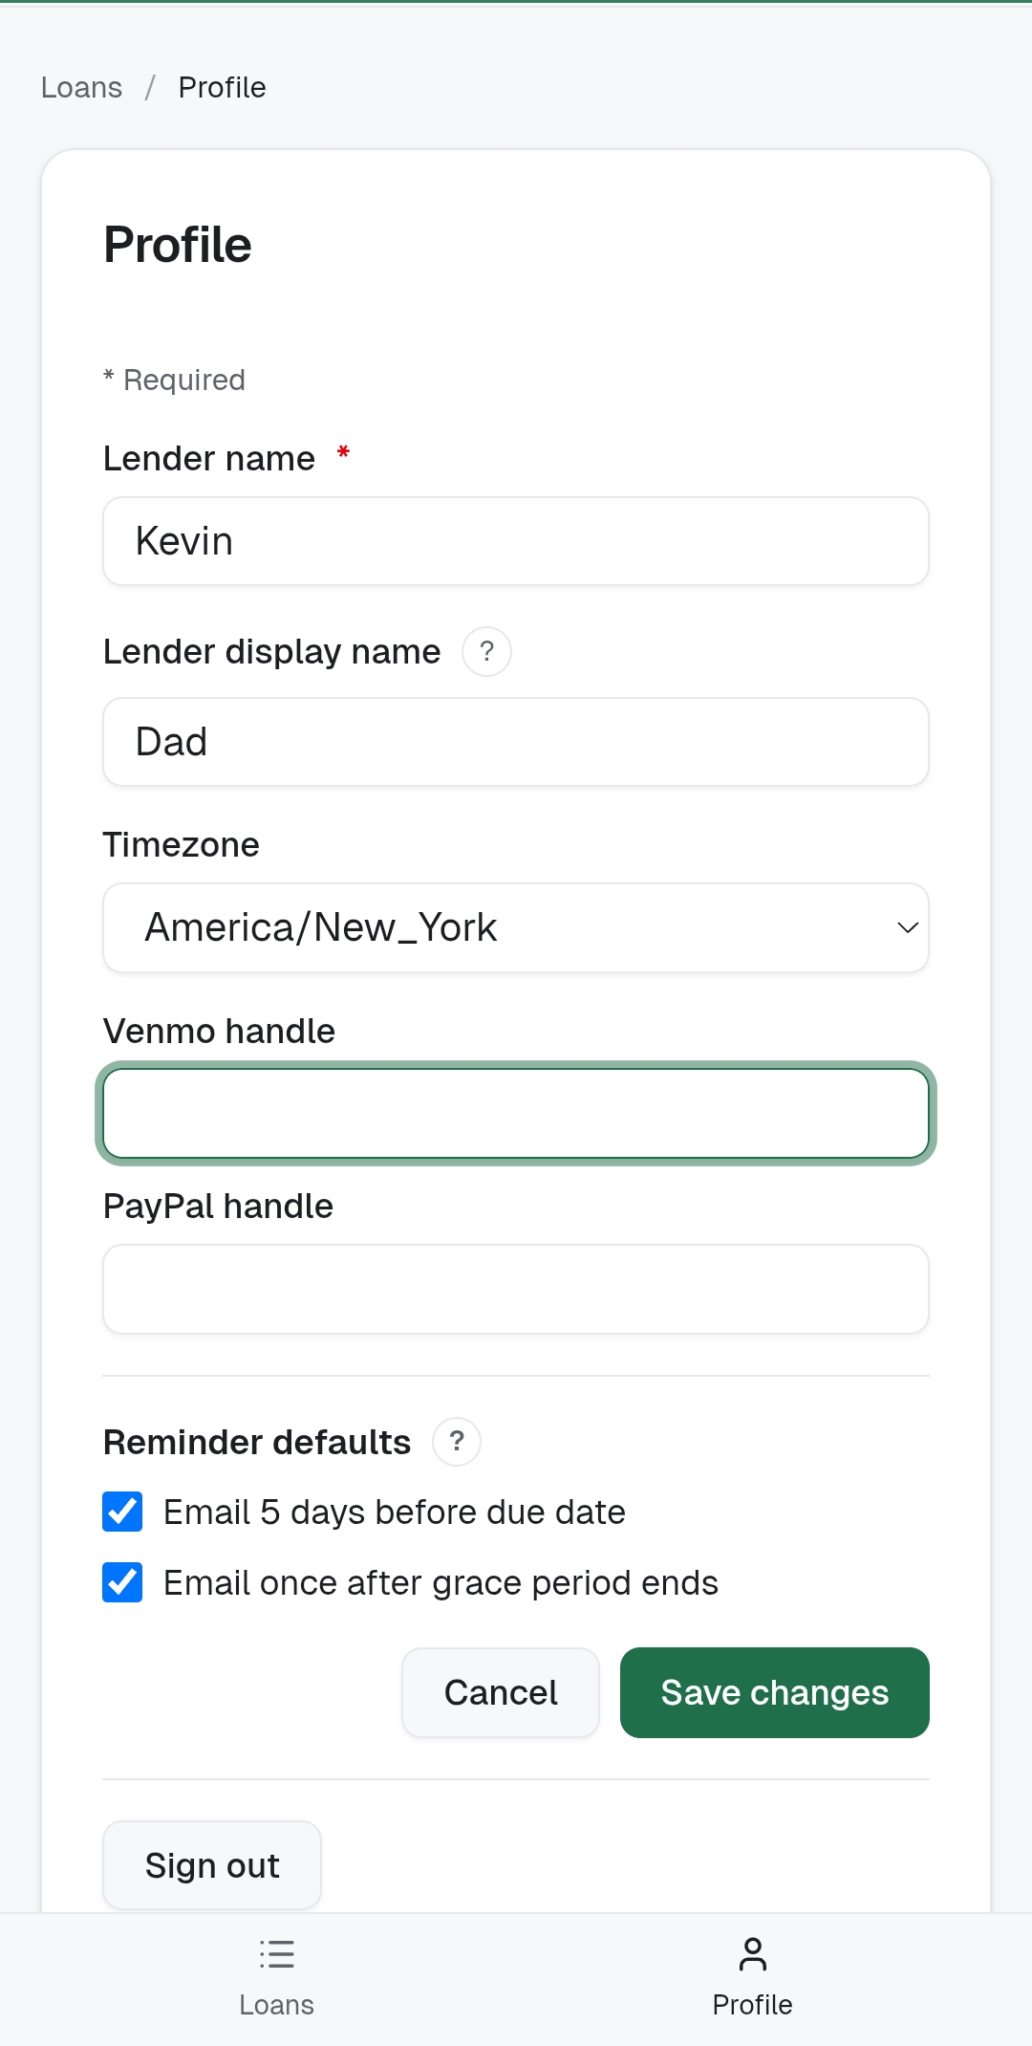The width and height of the screenshot is (1032, 2046).
Task: Click the Profile page heading
Action: [178, 244]
